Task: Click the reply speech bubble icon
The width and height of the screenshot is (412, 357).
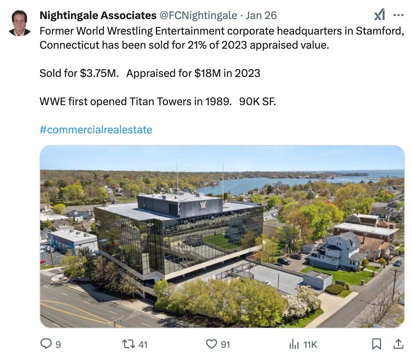Action: 46,344
